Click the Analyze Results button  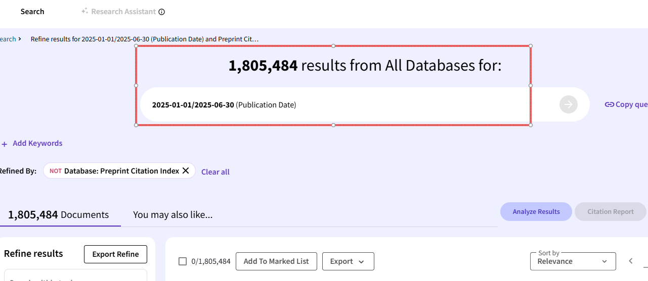click(x=536, y=212)
